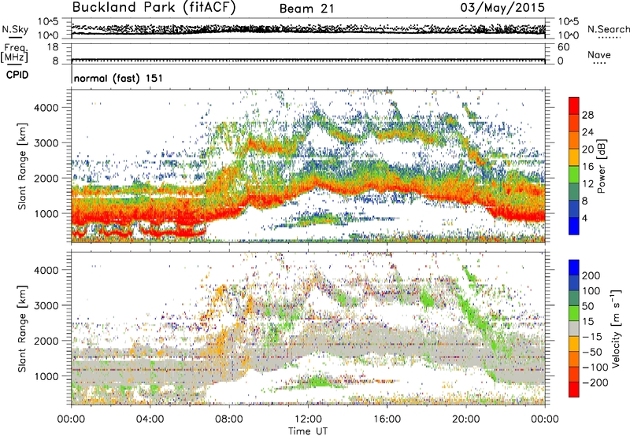Click the 08:00 time axis label
The width and height of the screenshot is (630, 436).
point(228,419)
